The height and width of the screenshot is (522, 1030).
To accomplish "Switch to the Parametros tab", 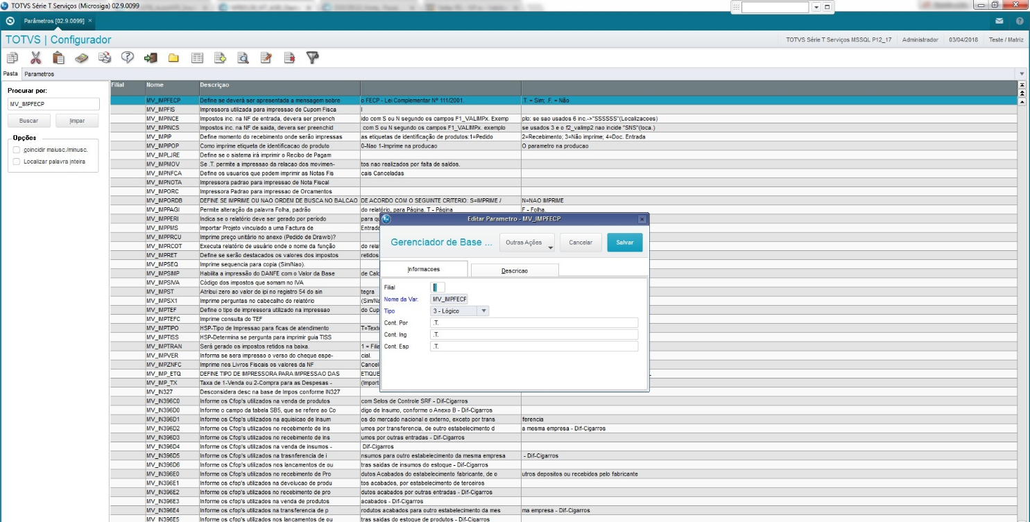I will pyautogui.click(x=39, y=73).
